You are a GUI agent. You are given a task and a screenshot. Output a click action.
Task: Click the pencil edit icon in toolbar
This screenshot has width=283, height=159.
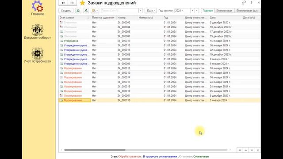(x=86, y=11)
